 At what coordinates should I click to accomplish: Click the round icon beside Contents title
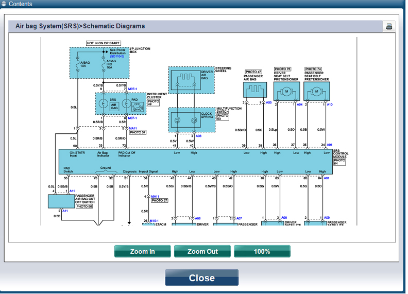point(4,4)
